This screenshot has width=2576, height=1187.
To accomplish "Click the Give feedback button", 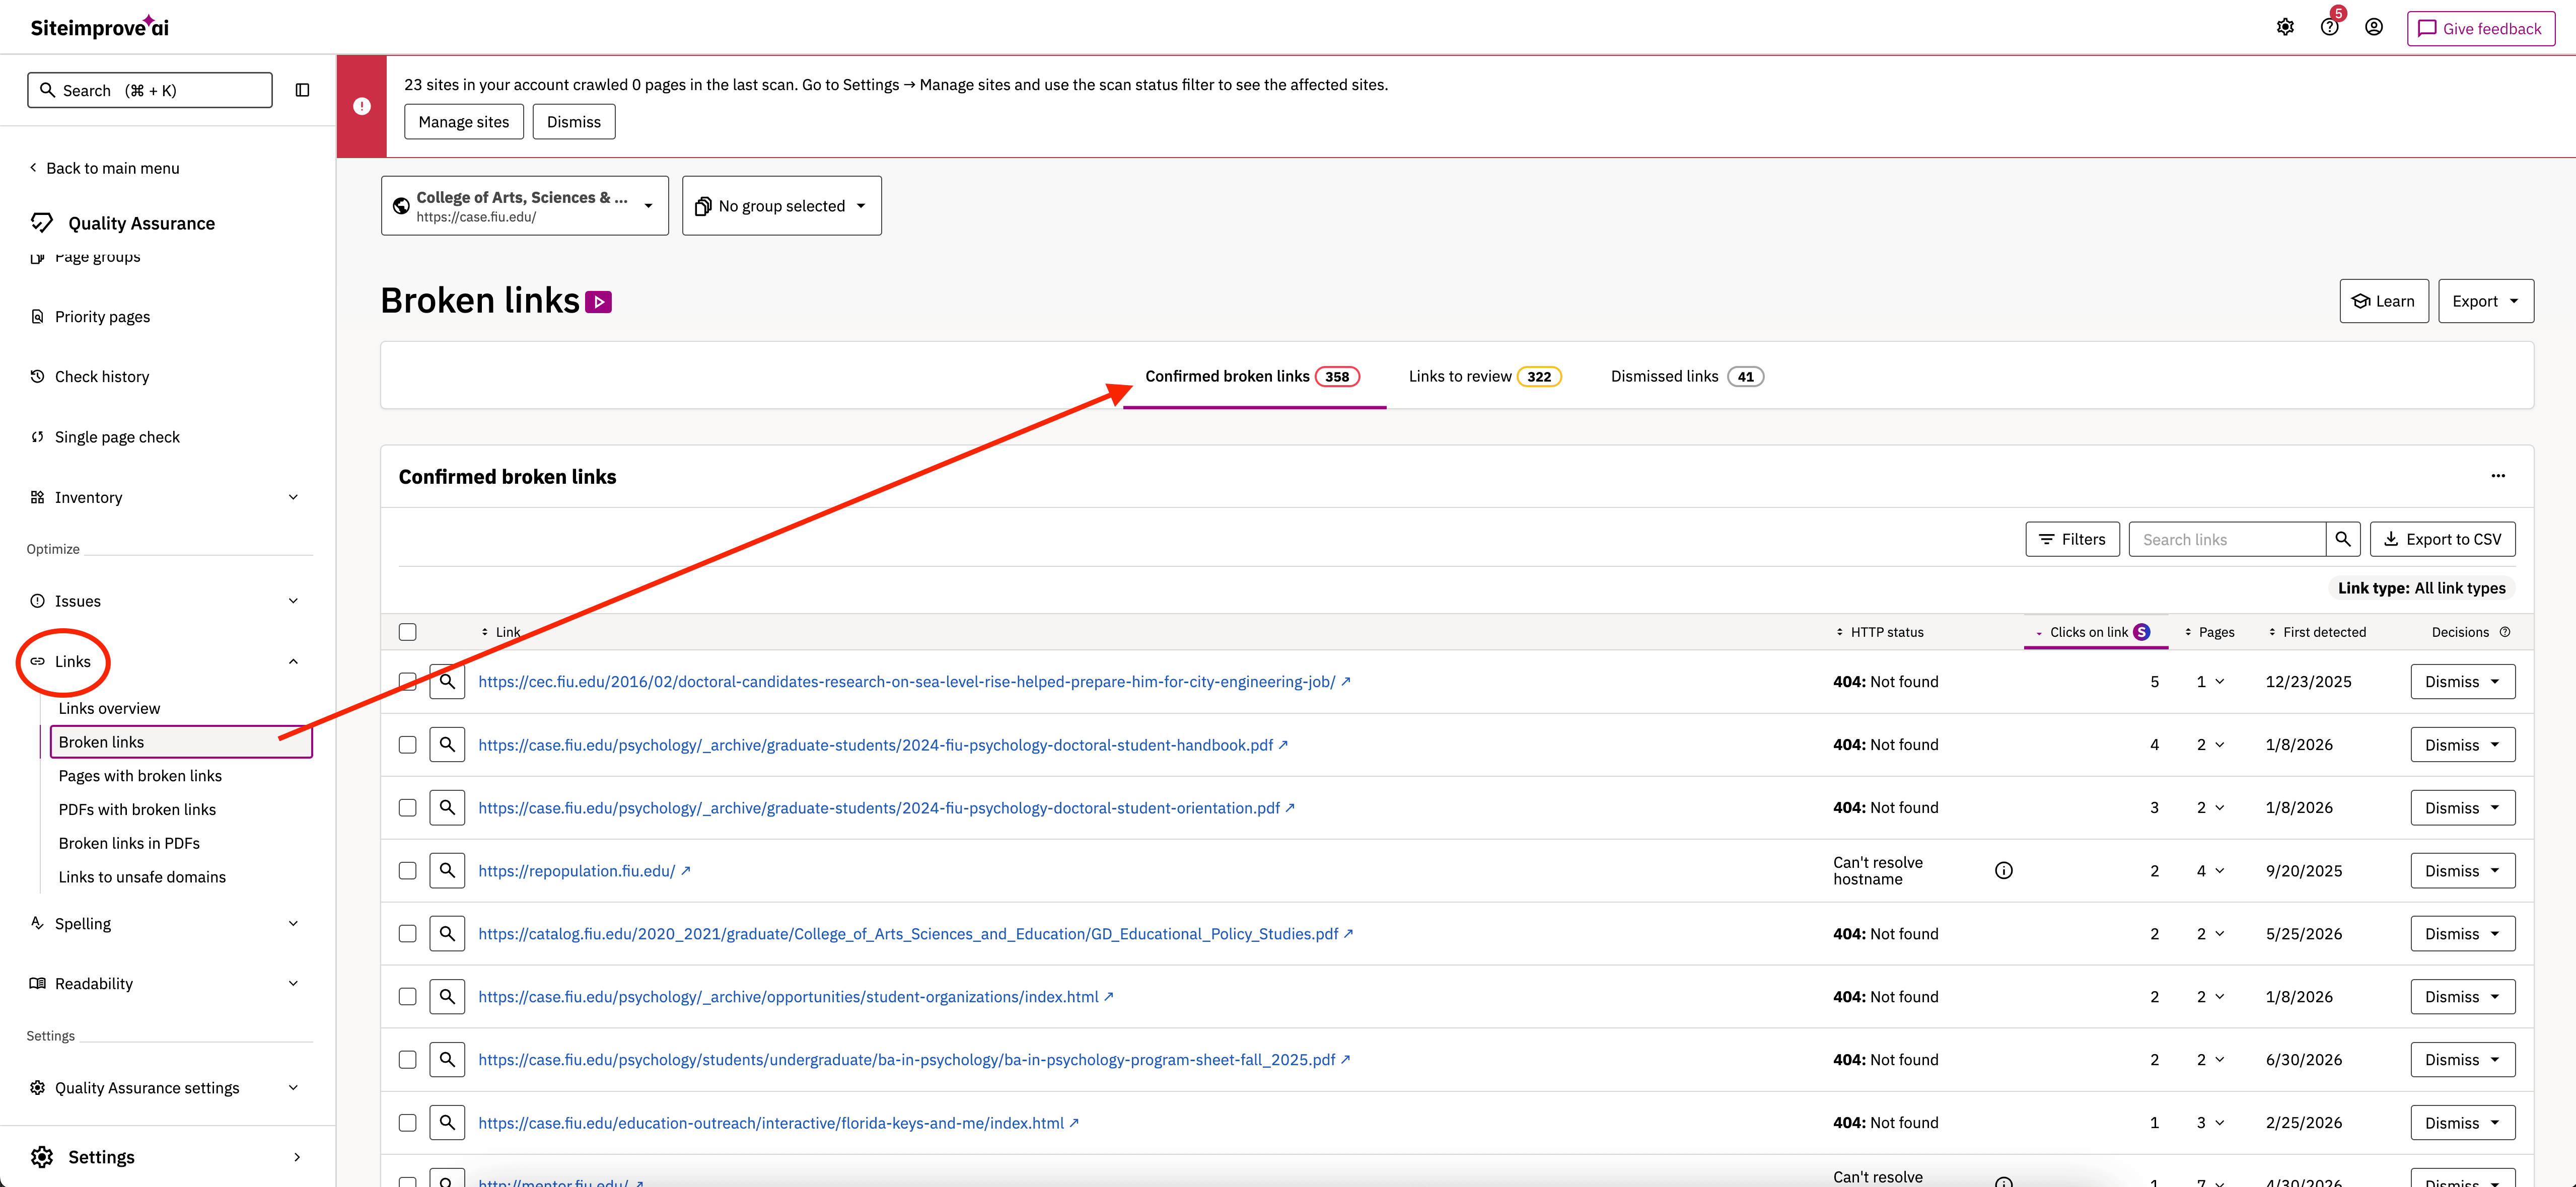I will (2480, 28).
